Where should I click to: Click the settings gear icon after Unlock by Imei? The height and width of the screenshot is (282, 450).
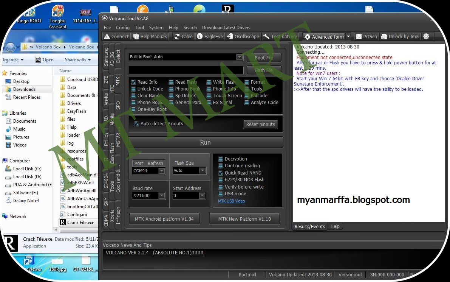(x=426, y=36)
